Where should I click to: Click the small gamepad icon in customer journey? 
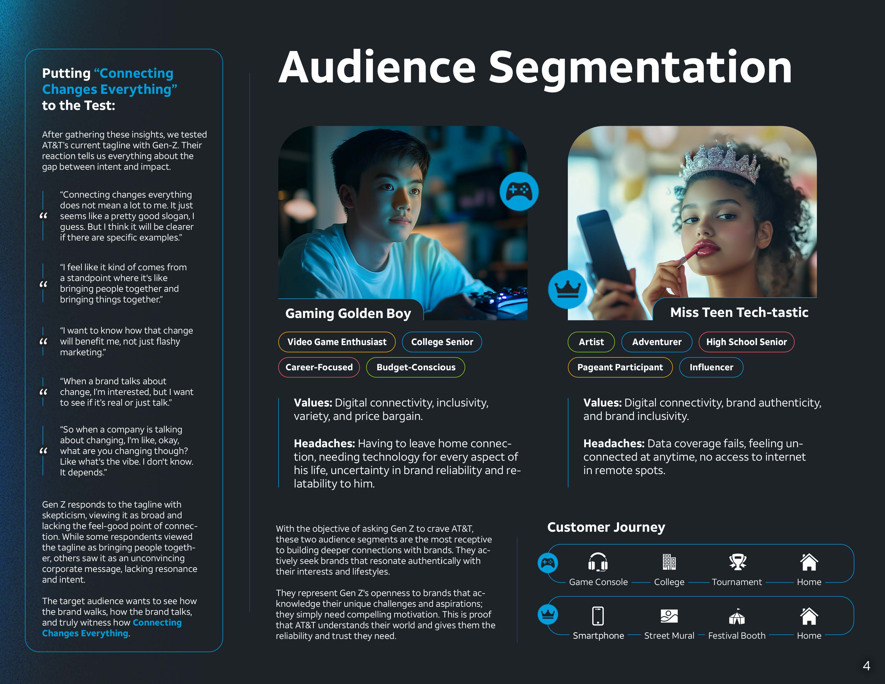[548, 563]
